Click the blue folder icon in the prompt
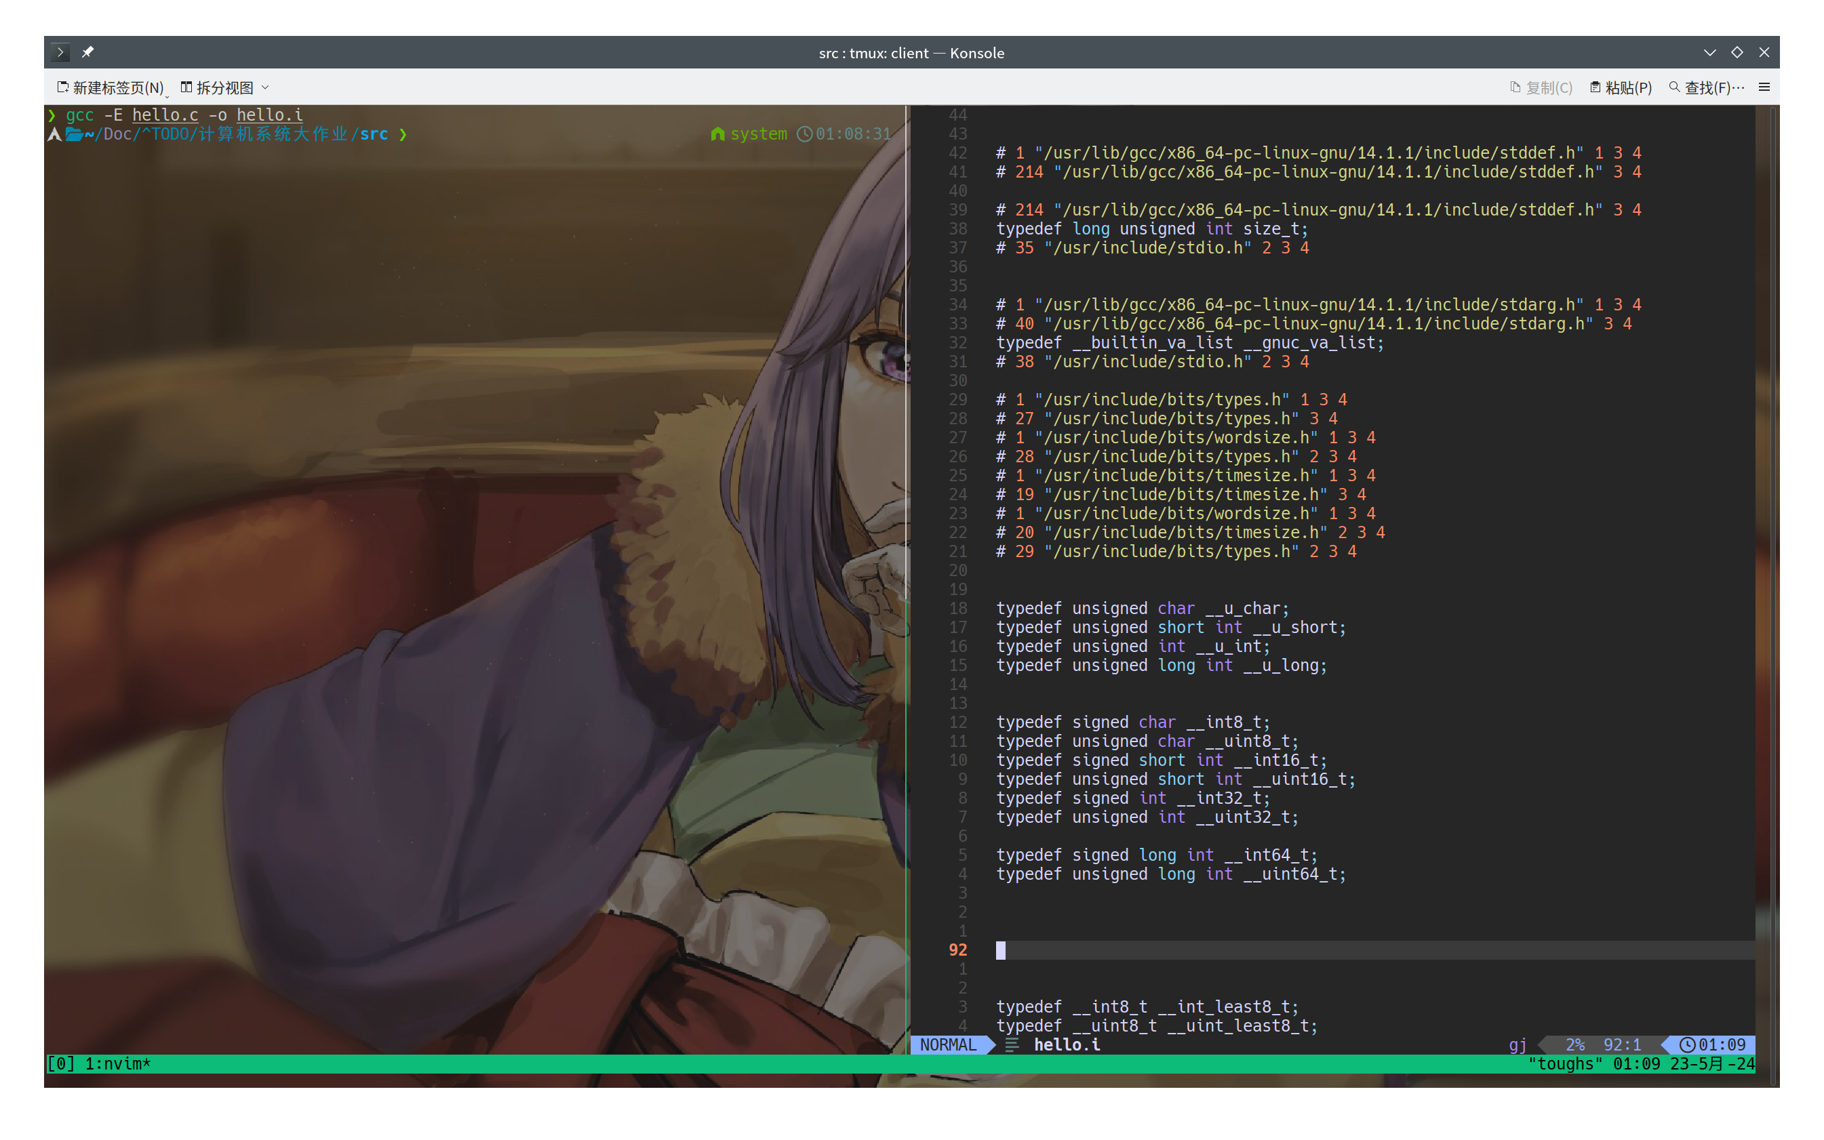This screenshot has width=1824, height=1140. pos(74,134)
